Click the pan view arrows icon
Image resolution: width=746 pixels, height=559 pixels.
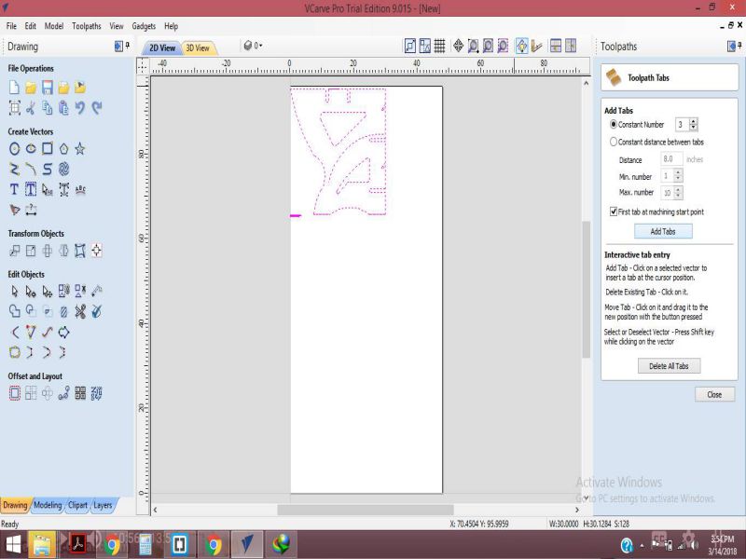[x=458, y=46]
